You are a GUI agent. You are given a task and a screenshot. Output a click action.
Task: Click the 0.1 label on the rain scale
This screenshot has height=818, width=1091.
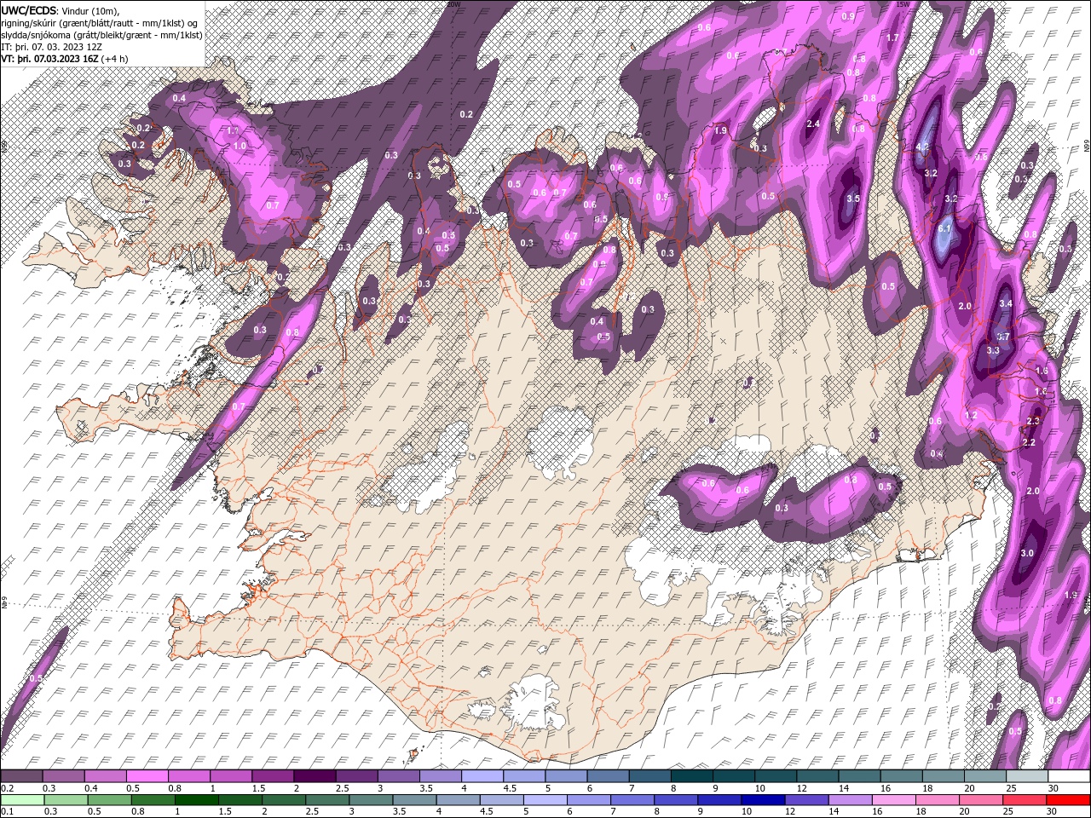coord(8,812)
